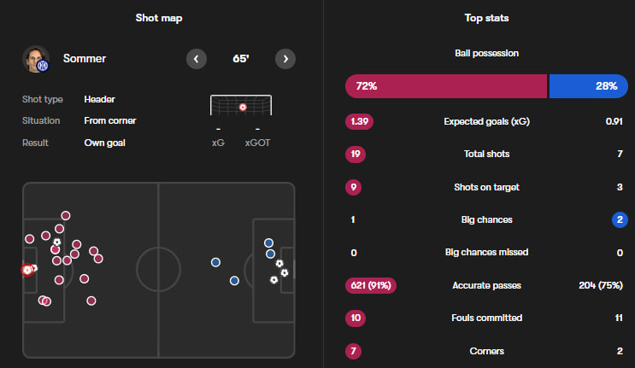
Task: Go to the next shot arrow
Action: 285,59
